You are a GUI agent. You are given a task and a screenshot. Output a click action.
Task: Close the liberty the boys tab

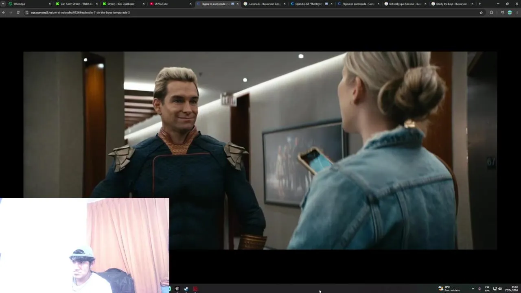pyautogui.click(x=472, y=4)
